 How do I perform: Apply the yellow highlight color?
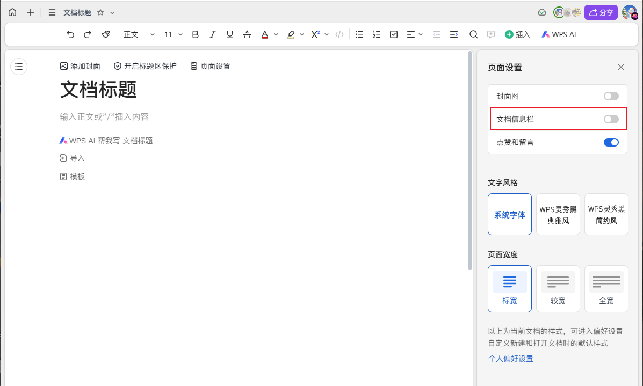click(291, 34)
